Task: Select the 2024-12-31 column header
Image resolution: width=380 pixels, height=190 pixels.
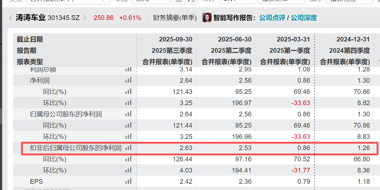Action: (x=353, y=39)
